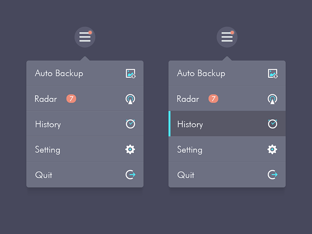The width and height of the screenshot is (312, 234).
Task: Click the Auto Backup image icon in right menu
Action: pos(273,73)
